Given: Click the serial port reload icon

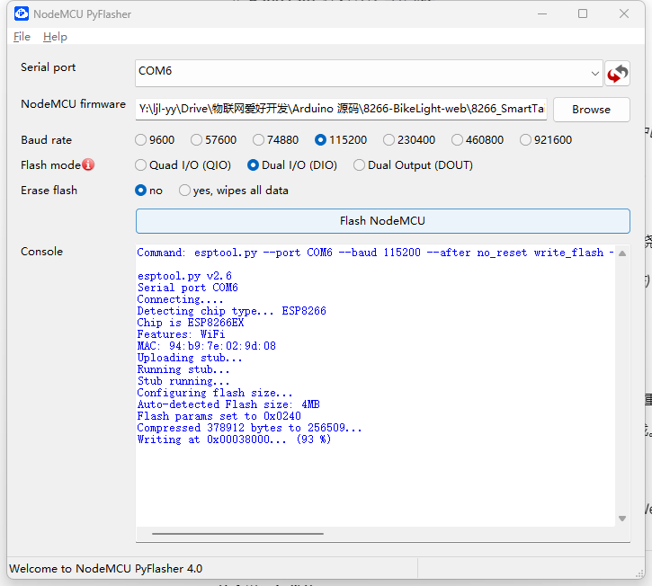Looking at the screenshot, I should 617,73.
